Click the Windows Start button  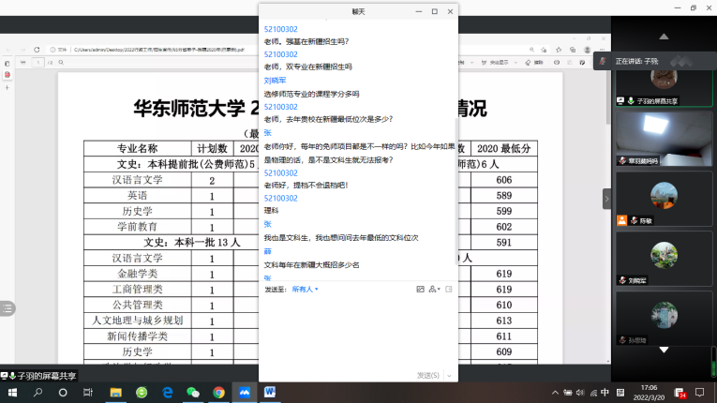(12, 393)
